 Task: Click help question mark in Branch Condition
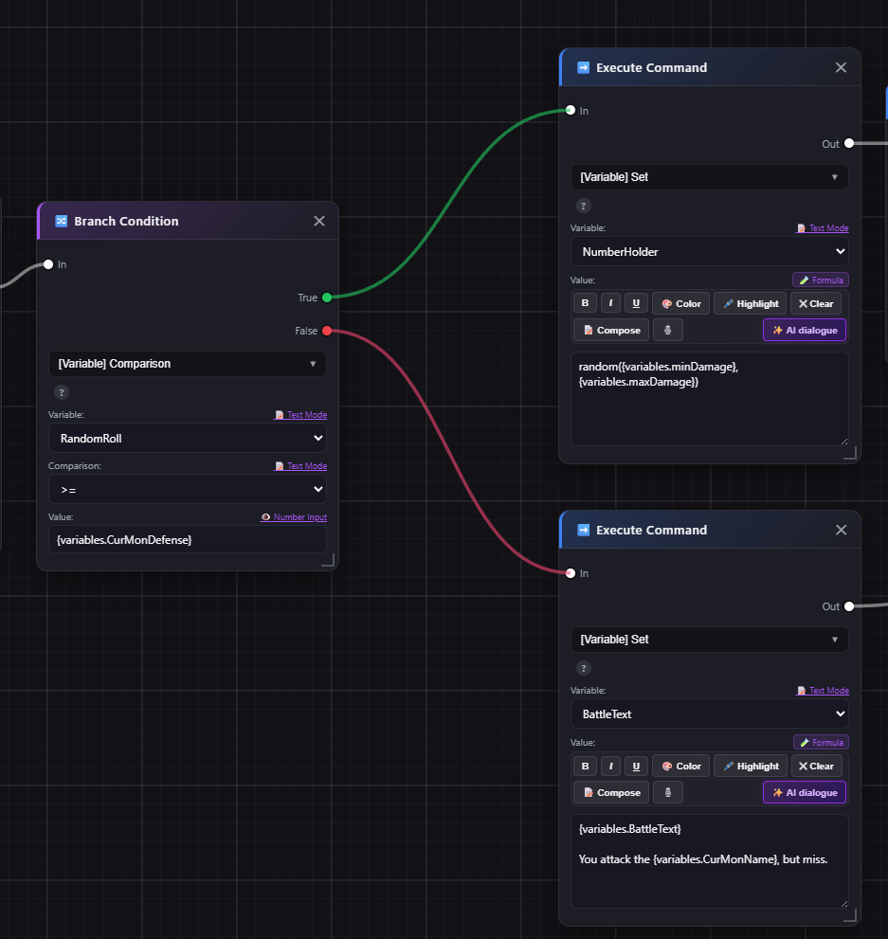click(62, 393)
